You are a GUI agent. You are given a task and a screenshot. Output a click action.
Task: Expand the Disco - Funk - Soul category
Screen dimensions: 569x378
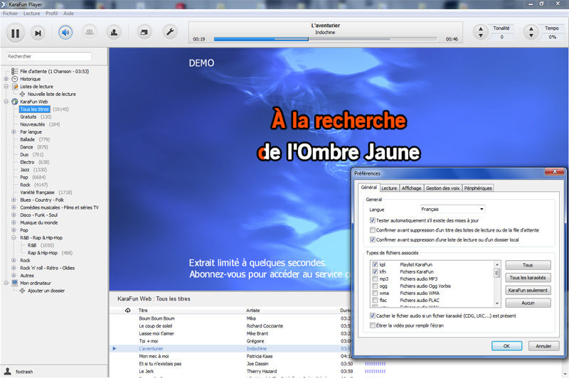pyautogui.click(x=14, y=215)
